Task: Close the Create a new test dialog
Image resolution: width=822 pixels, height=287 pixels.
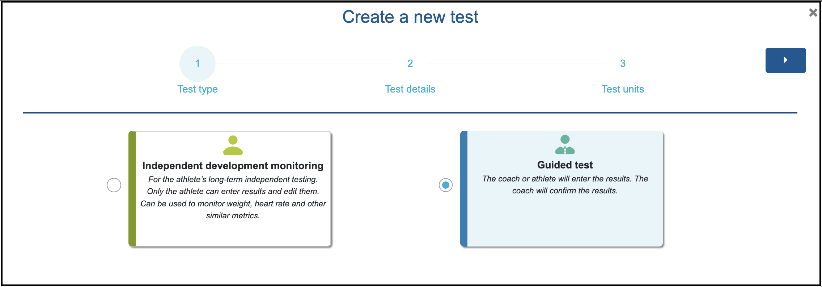Action: [x=813, y=13]
